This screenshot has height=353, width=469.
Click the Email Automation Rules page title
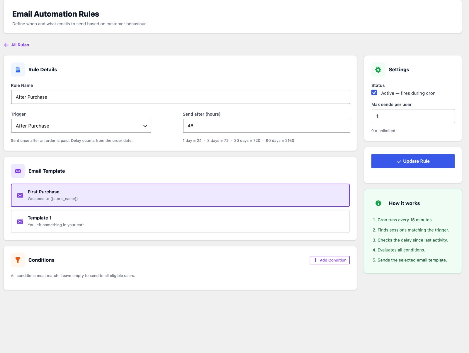(x=56, y=14)
